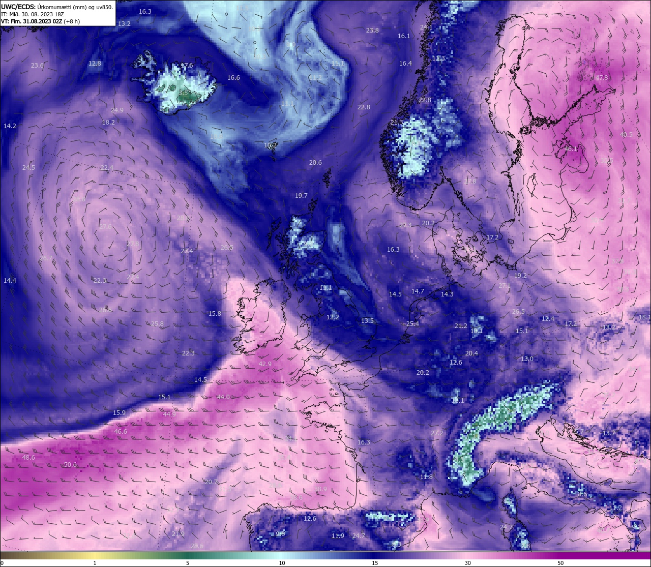Select the 12.8 value west of Iceland

pos(95,64)
